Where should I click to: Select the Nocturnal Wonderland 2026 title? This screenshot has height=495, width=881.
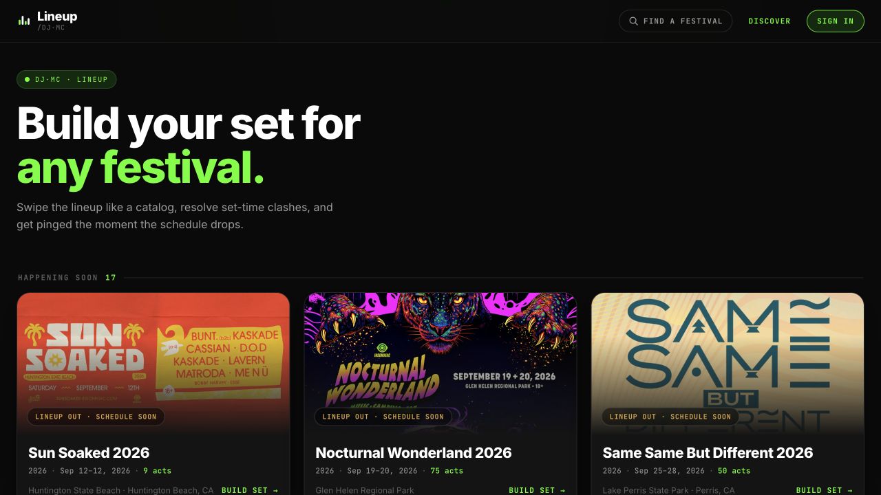[x=414, y=452]
